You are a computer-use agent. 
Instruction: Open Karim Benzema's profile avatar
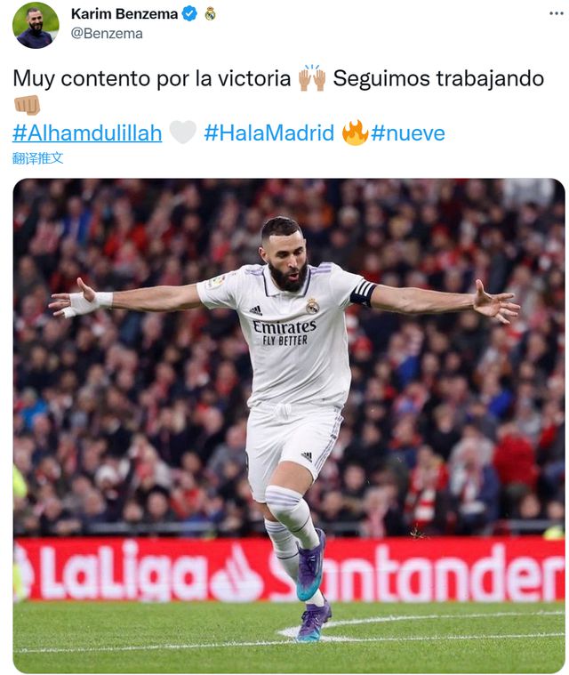click(36, 25)
